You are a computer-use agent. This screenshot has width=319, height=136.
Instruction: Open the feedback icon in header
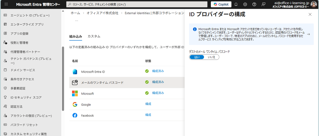tap(263, 5)
